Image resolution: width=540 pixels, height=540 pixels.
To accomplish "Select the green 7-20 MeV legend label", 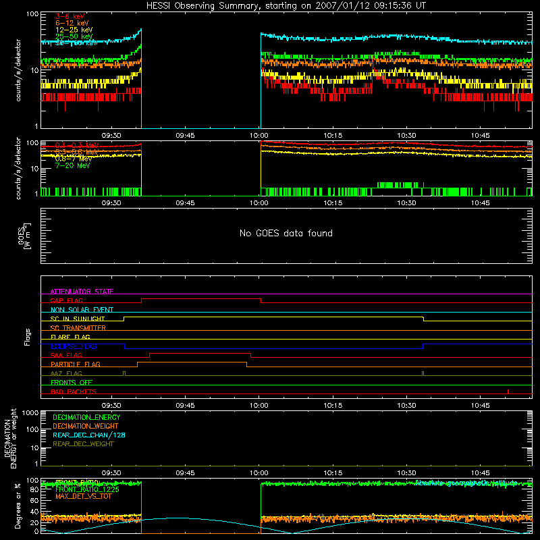I will pyautogui.click(x=72, y=165).
